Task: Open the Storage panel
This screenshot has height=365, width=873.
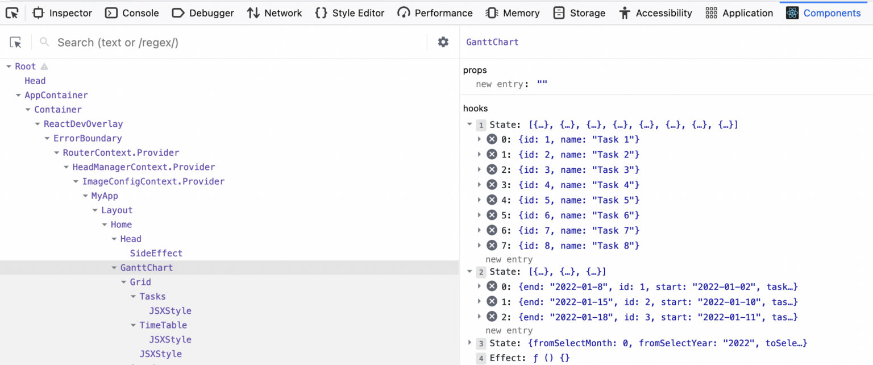Action: click(x=579, y=13)
